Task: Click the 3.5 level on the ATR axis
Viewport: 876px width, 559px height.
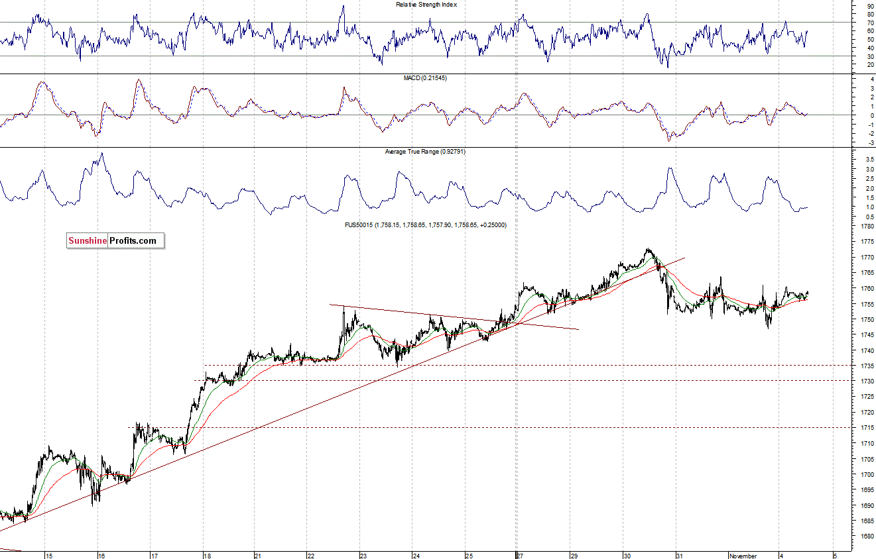Action: [x=869, y=160]
